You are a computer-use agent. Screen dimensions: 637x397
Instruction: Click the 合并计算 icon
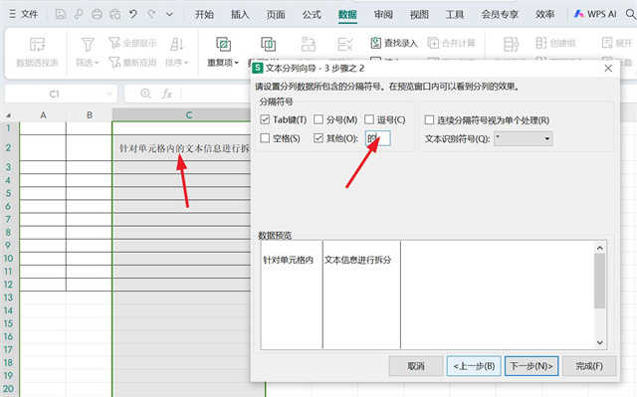[433, 42]
